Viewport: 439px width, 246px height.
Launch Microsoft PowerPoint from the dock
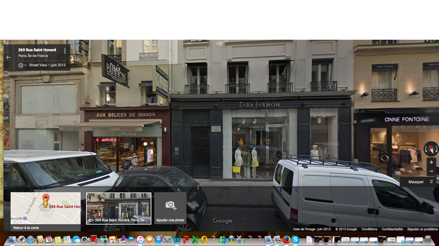186,240
